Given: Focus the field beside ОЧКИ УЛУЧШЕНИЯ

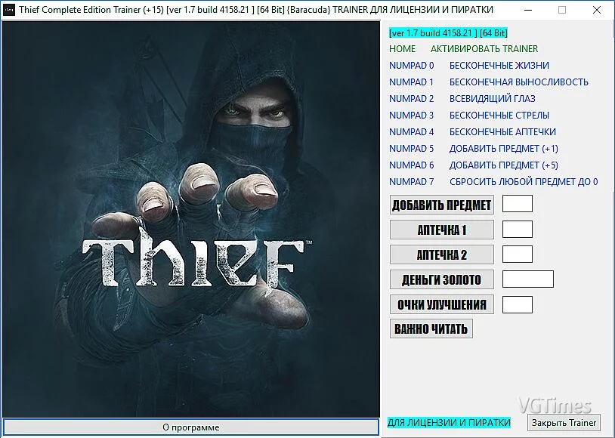Looking at the screenshot, I should [518, 304].
